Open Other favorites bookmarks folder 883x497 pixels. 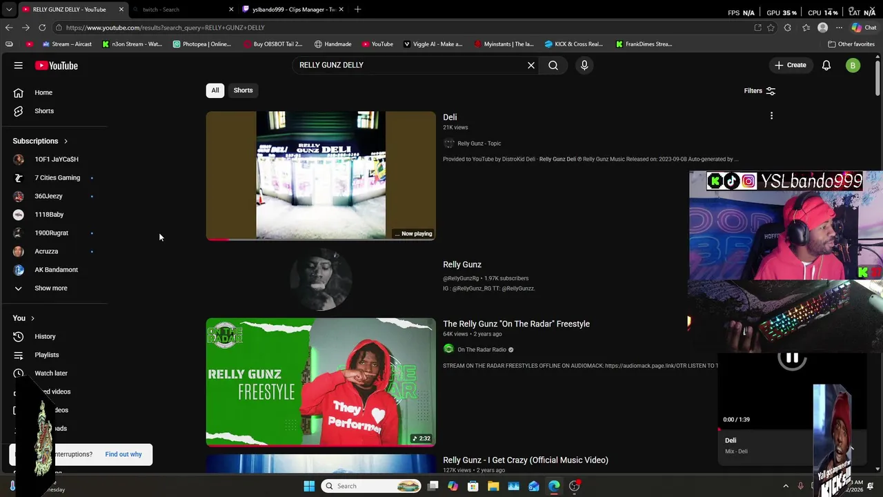(851, 44)
